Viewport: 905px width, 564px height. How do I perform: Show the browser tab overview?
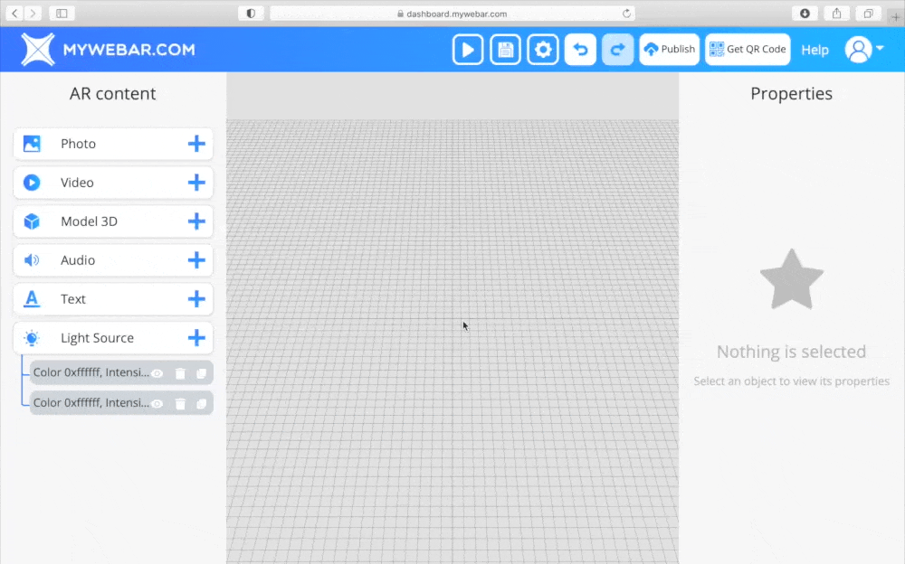coord(868,14)
